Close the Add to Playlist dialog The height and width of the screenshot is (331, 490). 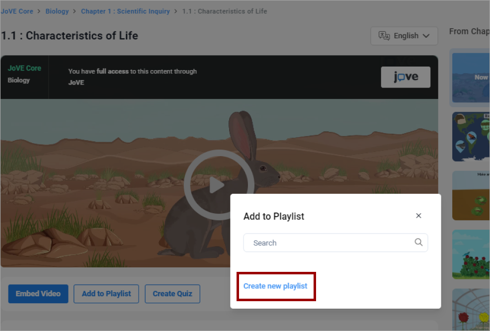click(x=418, y=216)
